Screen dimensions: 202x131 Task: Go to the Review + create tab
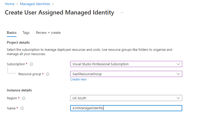[x=48, y=32]
